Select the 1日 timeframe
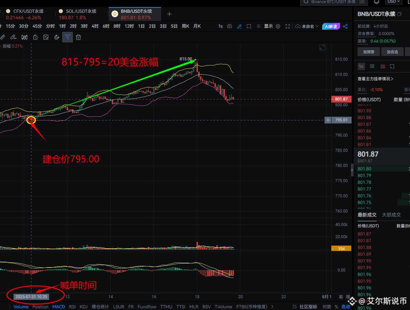Image resolution: width=410 pixels, height=310 pixels. [142, 26]
